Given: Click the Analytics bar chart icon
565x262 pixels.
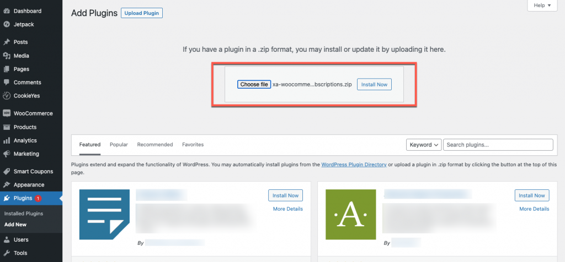Looking at the screenshot, I should click(7, 140).
